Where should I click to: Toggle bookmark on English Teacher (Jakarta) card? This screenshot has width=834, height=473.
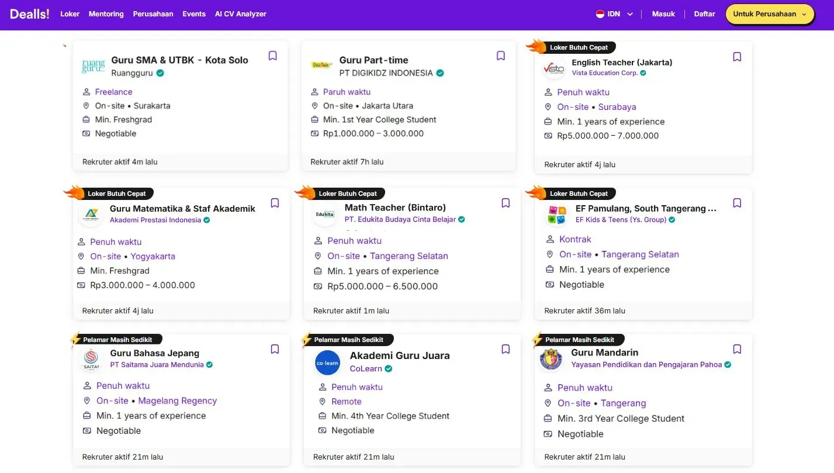(737, 57)
